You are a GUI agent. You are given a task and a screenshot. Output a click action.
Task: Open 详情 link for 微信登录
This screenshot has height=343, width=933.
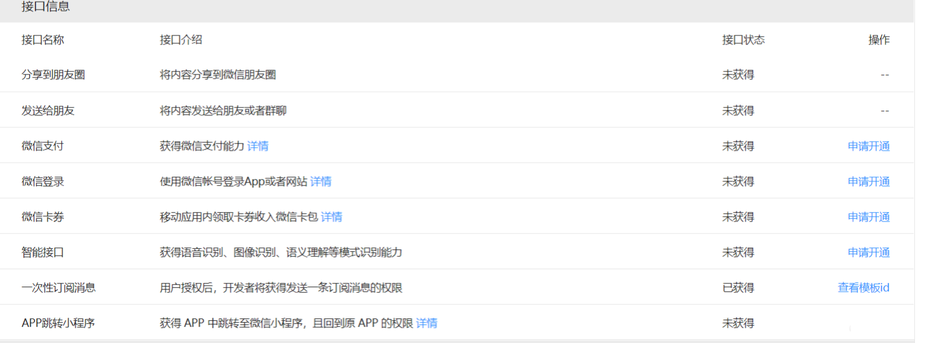[x=321, y=181]
